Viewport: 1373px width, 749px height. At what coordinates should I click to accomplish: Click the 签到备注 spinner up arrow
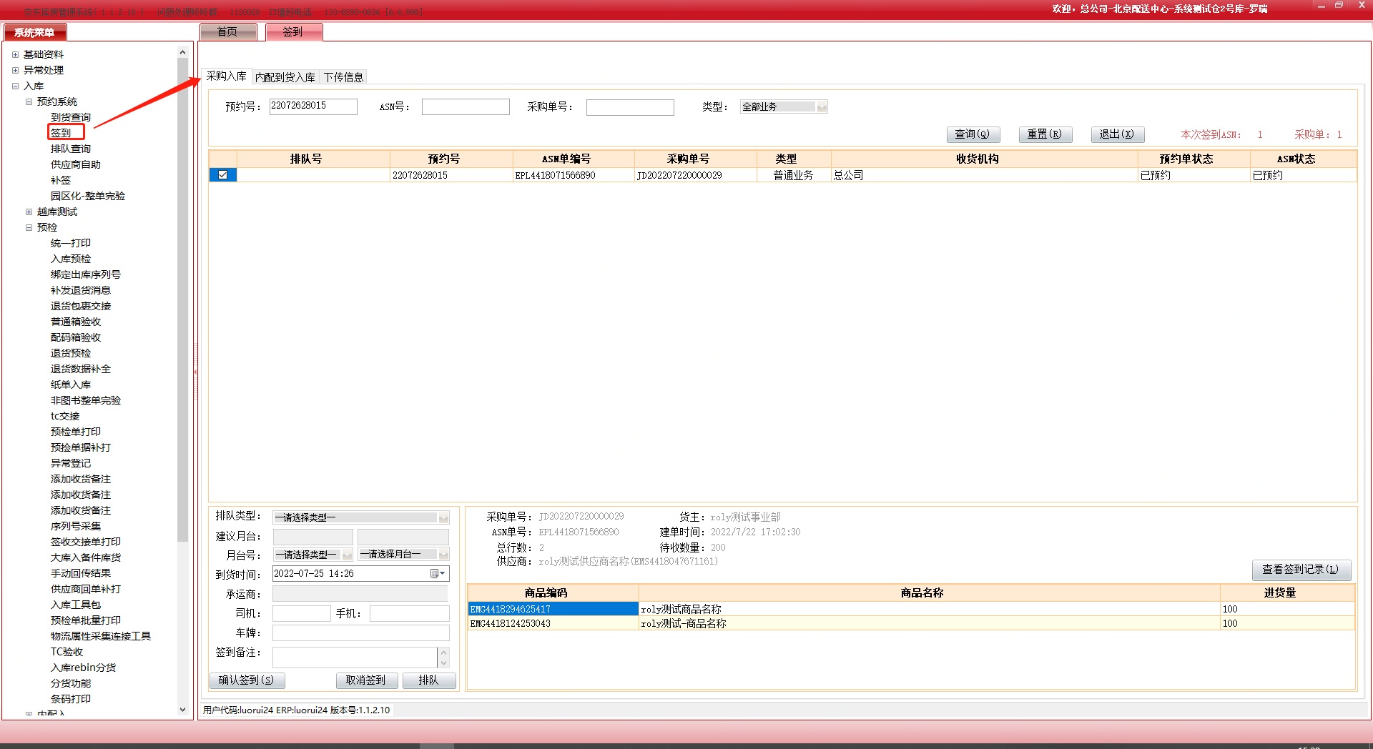(x=443, y=653)
